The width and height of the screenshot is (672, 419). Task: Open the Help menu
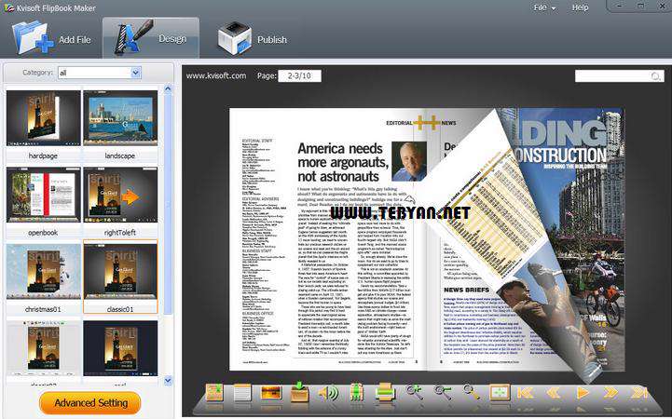pyautogui.click(x=580, y=7)
